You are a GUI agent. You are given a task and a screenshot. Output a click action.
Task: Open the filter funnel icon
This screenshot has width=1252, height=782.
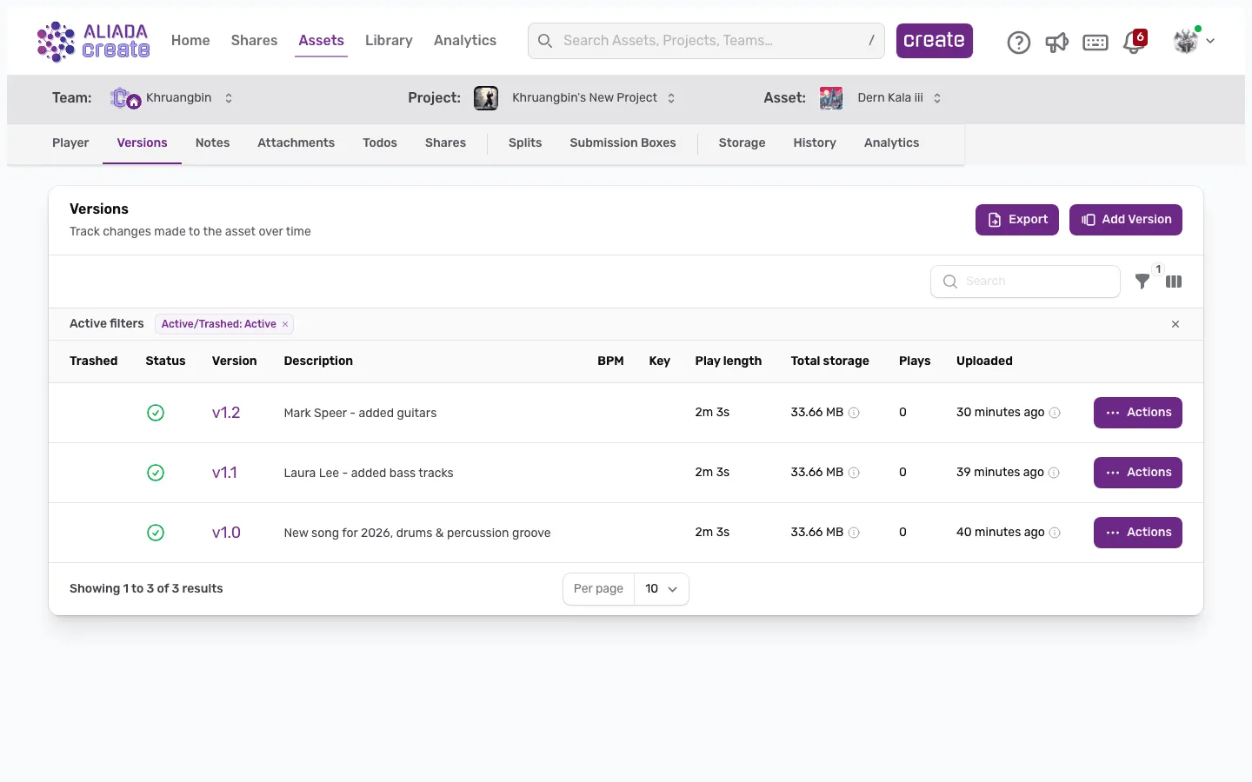click(x=1142, y=282)
